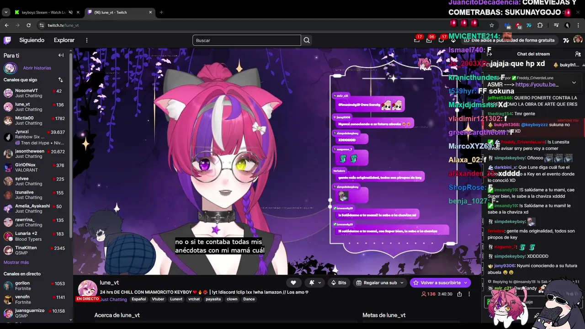Select the Español tag
The image size is (585, 329).
coord(138,299)
